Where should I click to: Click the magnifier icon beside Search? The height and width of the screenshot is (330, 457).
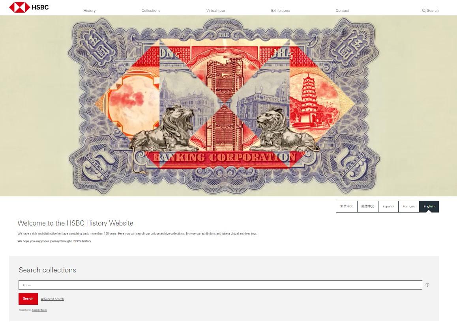[424, 11]
